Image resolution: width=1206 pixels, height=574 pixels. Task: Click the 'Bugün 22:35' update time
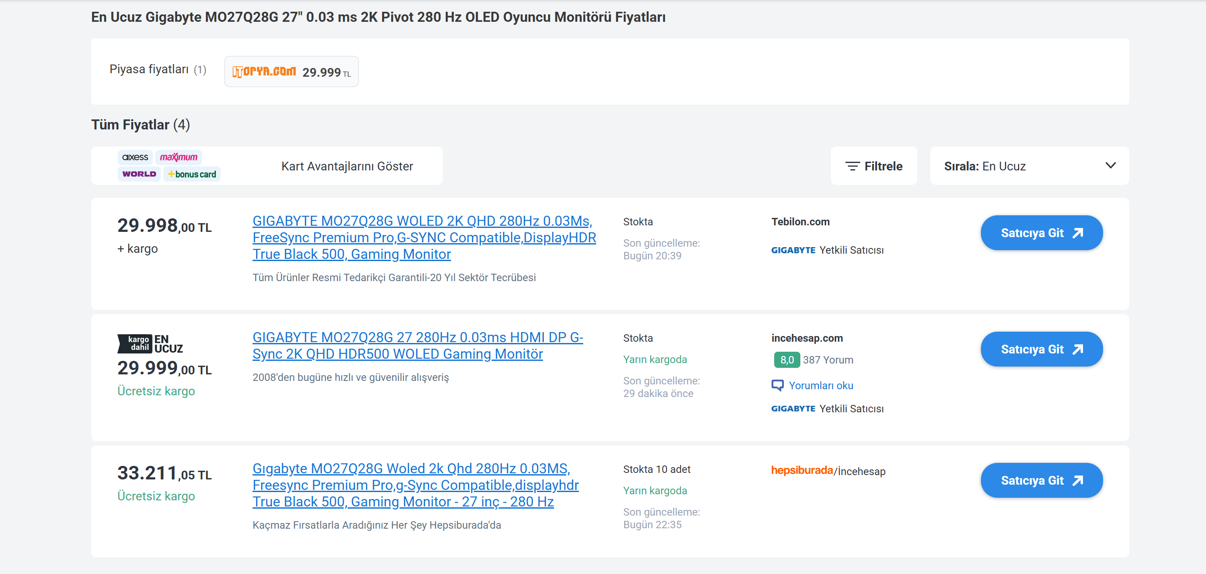click(x=652, y=525)
